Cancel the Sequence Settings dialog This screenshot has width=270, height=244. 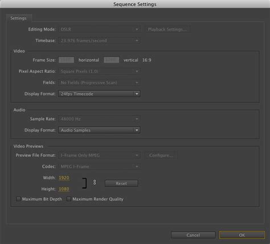coord(193,235)
